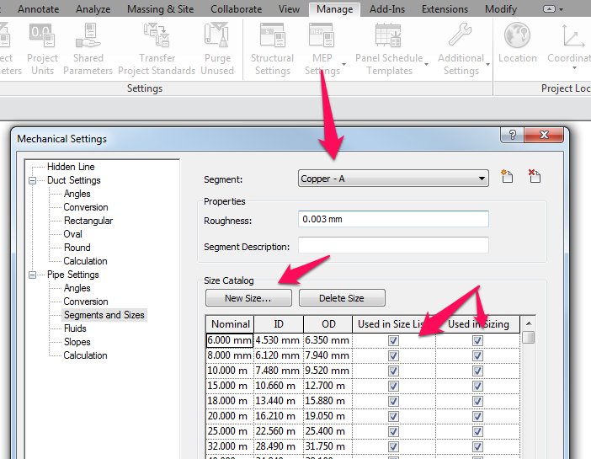
Task: Select Round under Duct Settings
Action: tap(77, 248)
